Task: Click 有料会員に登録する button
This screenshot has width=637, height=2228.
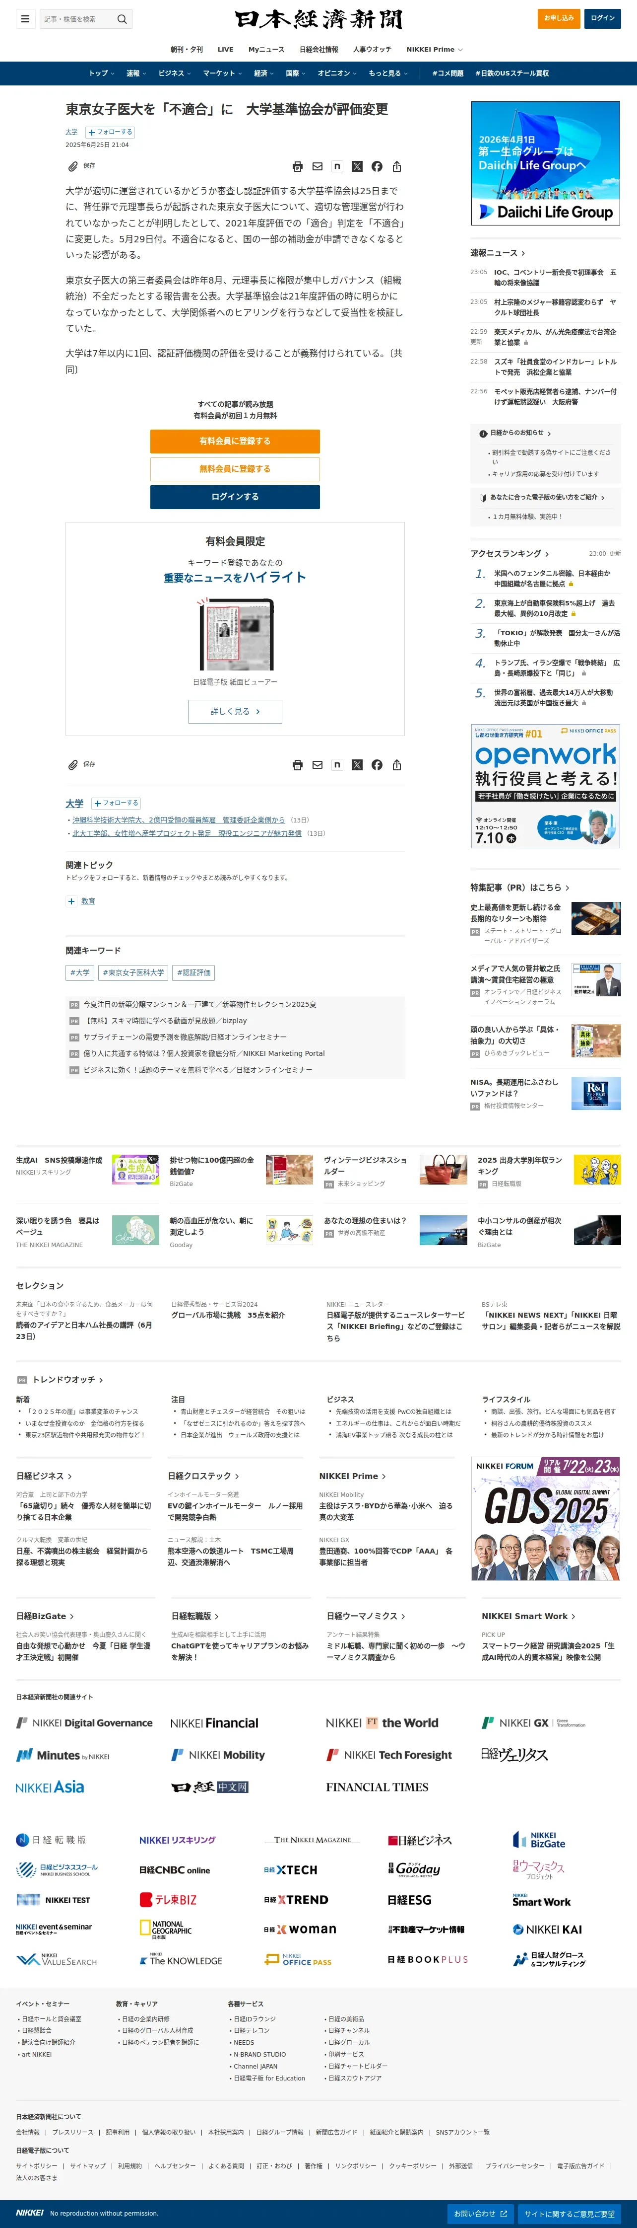Action: 235,441
